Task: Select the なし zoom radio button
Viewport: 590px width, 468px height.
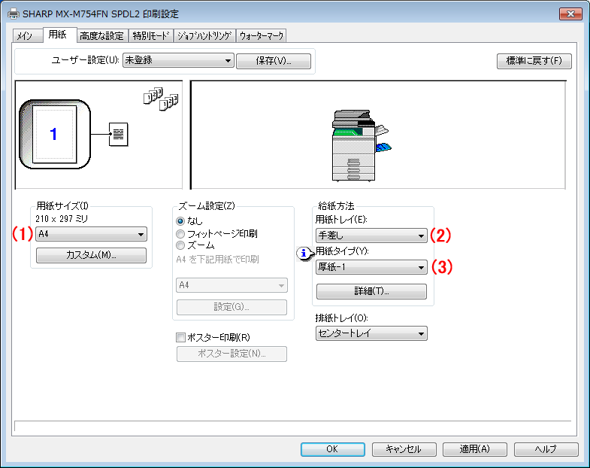Action: pyautogui.click(x=180, y=221)
